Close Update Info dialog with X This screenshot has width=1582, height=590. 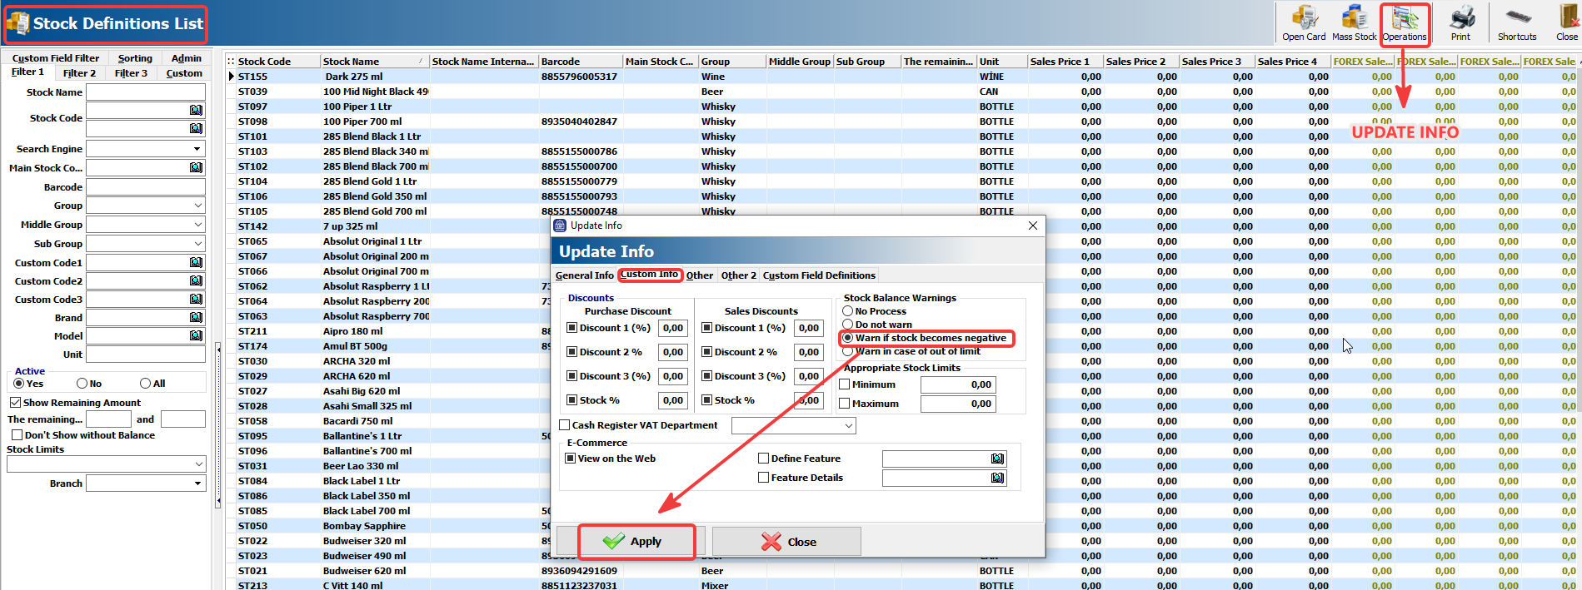pos(1033,226)
